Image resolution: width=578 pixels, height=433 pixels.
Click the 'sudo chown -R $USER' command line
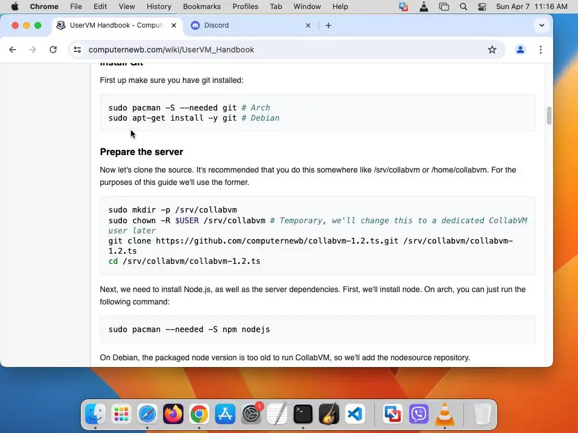(318, 226)
